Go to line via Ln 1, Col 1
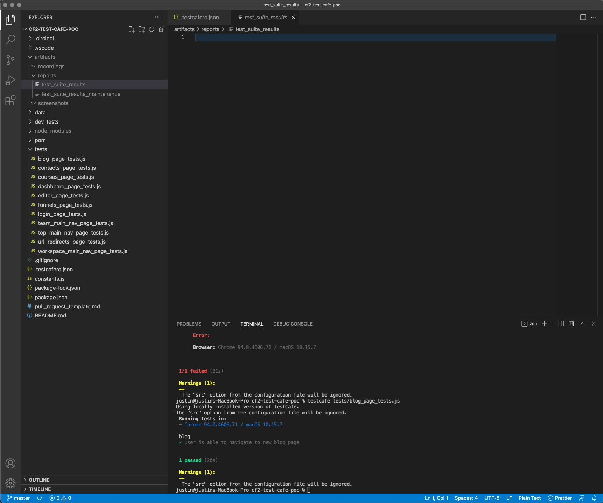 tap(436, 498)
